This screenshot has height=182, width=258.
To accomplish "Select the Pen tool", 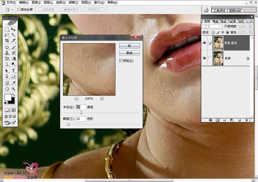I will click(x=7, y=76).
